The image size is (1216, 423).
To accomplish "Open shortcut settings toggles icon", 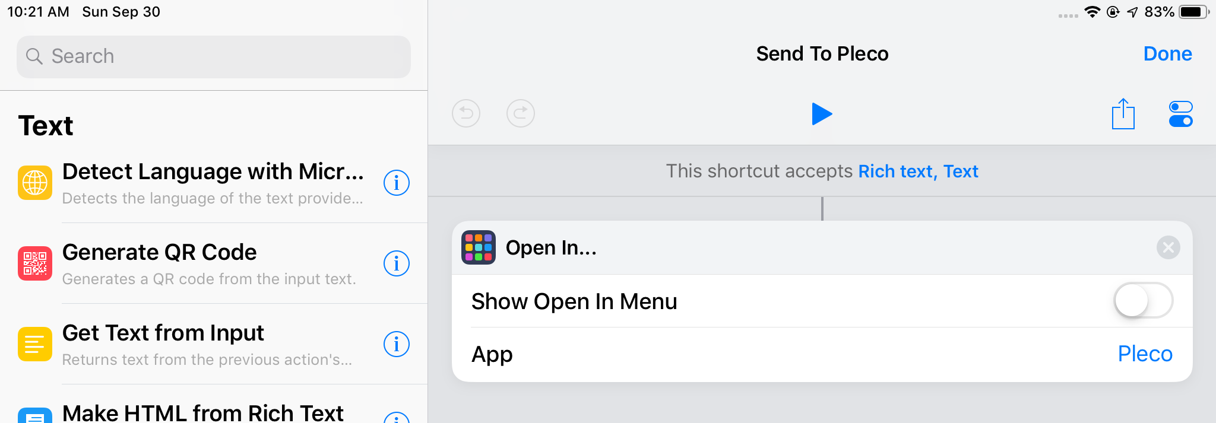I will pyautogui.click(x=1180, y=114).
